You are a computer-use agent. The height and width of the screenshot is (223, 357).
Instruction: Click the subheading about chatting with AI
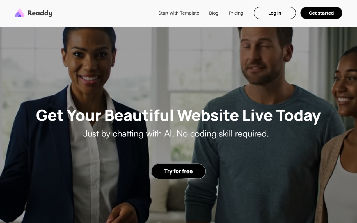pos(176,134)
